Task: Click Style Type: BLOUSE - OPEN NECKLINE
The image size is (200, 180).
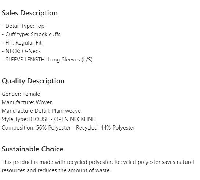Action: point(48,119)
